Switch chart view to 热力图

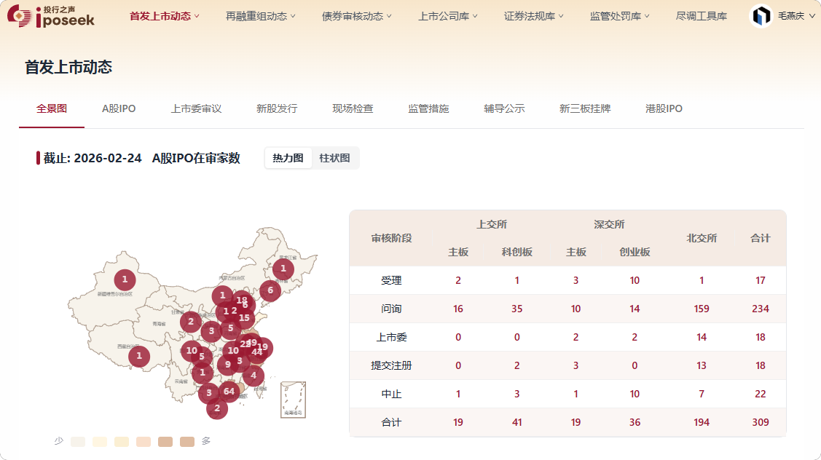click(288, 158)
